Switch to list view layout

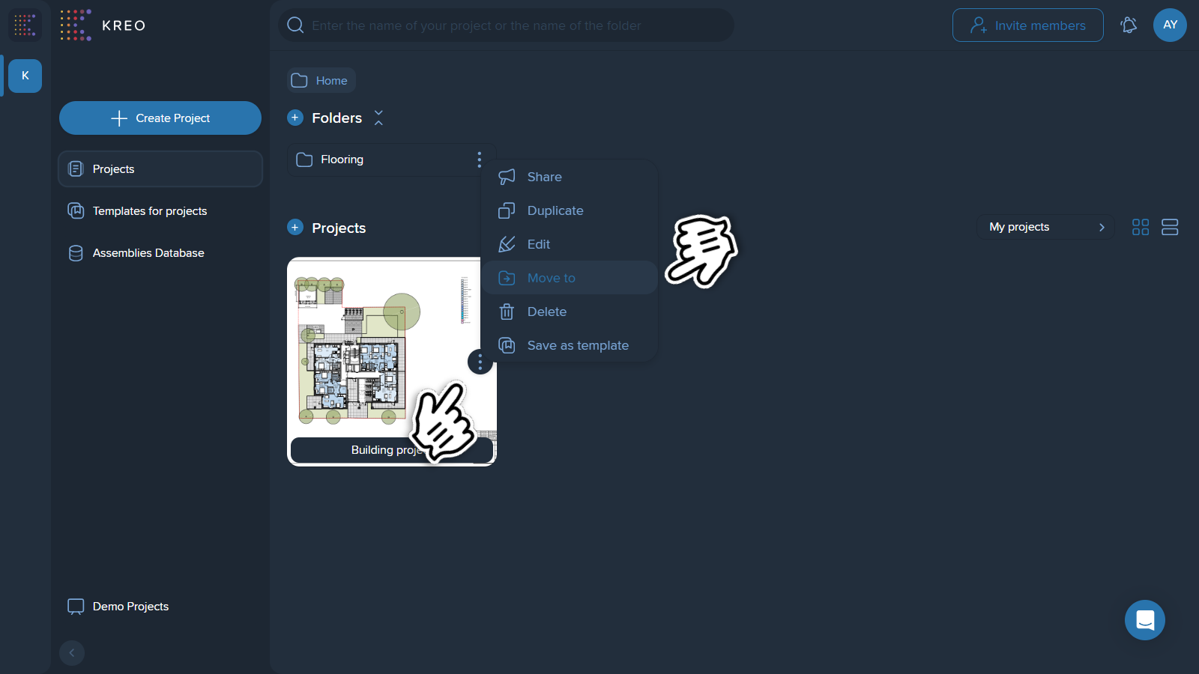1170,227
